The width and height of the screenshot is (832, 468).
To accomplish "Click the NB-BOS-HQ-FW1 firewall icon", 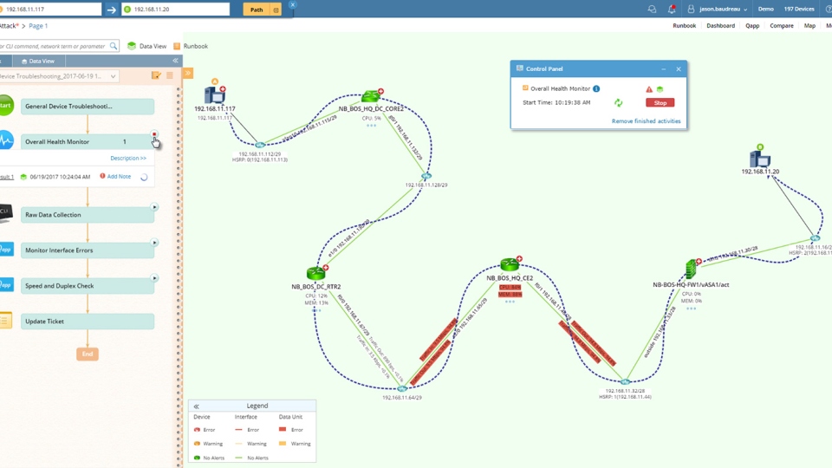I will pyautogui.click(x=692, y=269).
